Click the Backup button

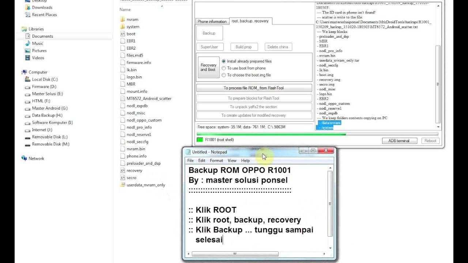209,33
